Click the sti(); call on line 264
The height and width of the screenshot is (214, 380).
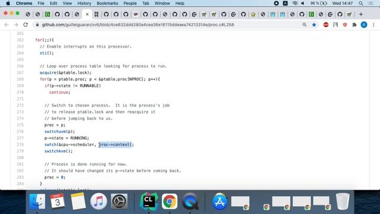click(x=47, y=53)
